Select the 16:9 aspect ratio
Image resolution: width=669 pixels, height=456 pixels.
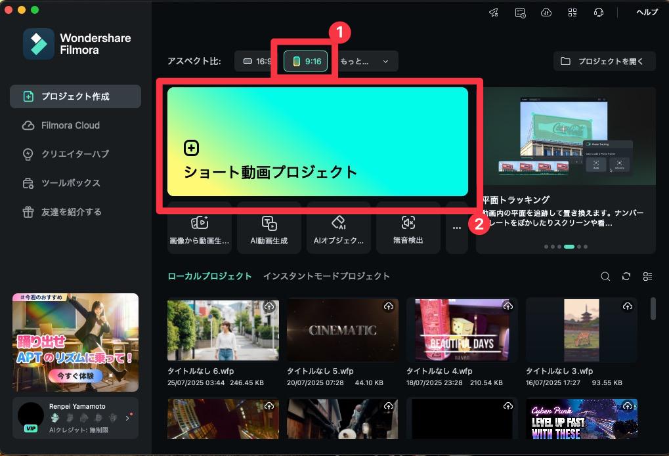pyautogui.click(x=256, y=62)
